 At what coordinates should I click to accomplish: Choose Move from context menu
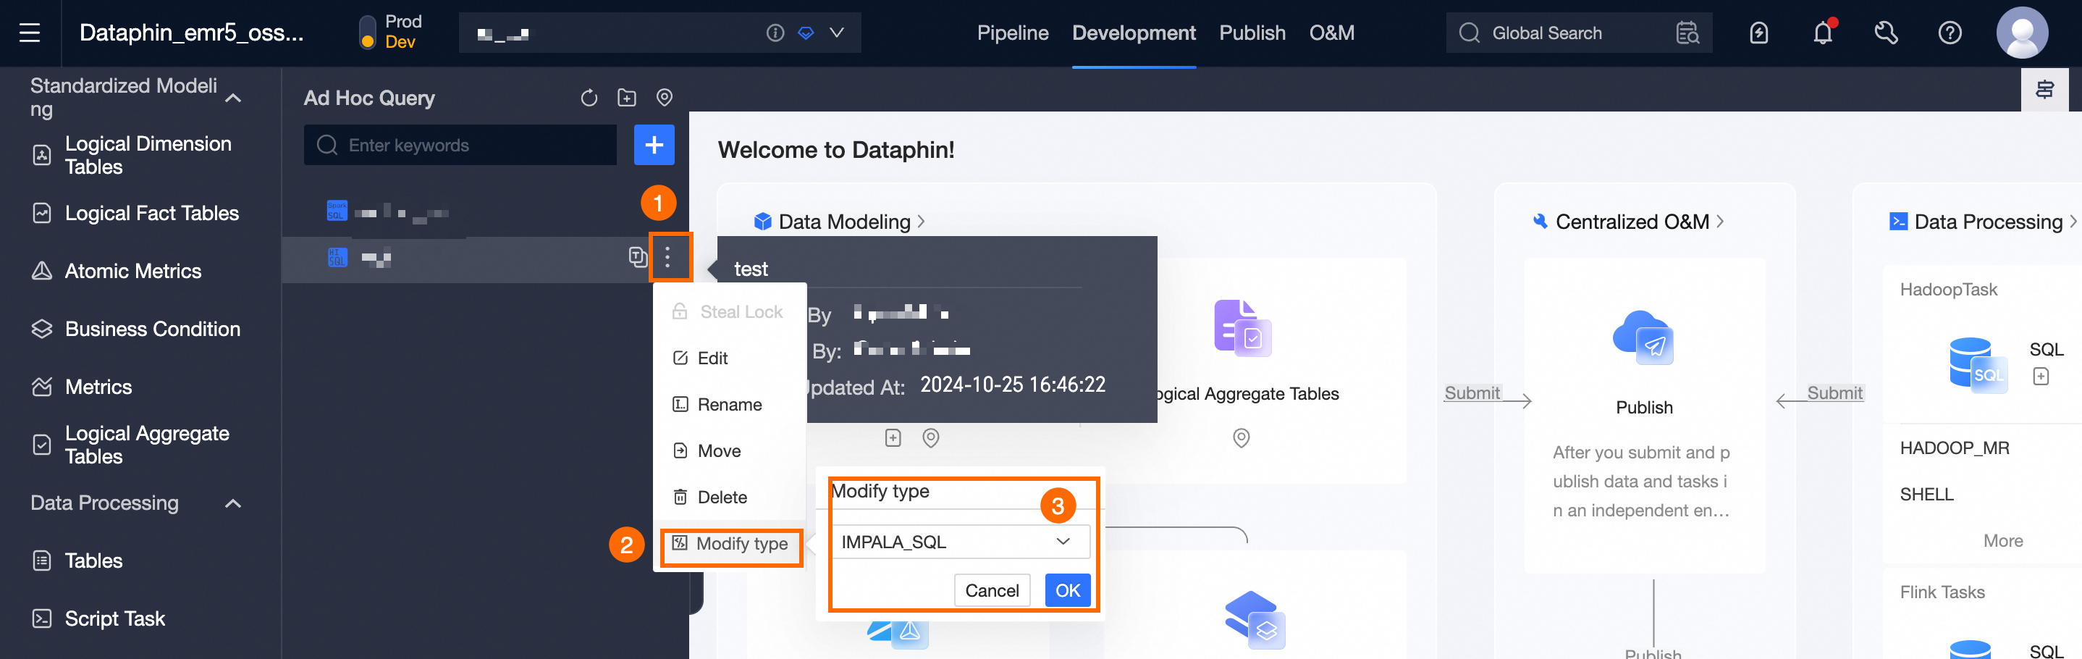pos(730,450)
